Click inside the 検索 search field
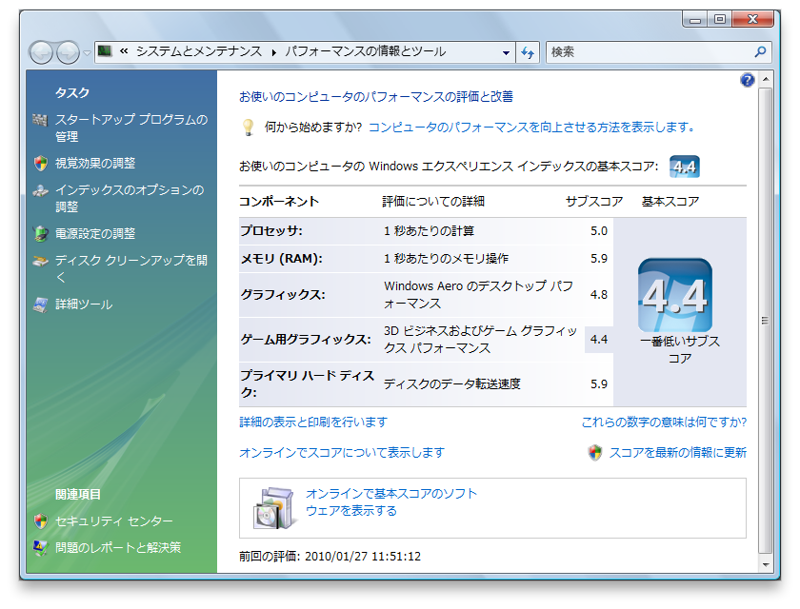 coord(649,52)
